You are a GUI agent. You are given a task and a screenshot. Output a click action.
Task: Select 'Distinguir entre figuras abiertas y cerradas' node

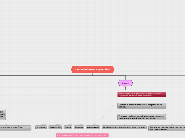point(124,127)
